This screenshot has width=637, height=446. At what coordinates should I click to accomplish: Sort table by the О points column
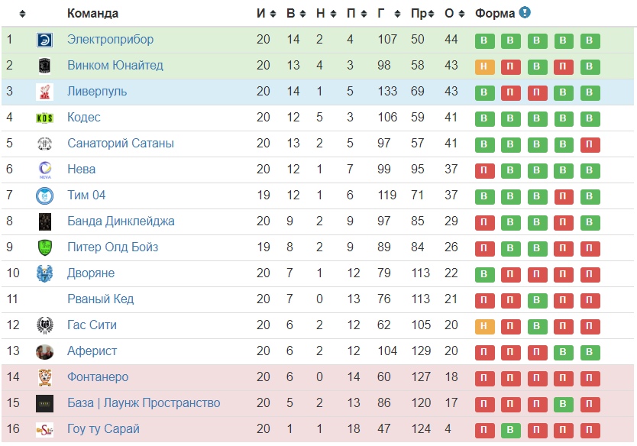(454, 14)
